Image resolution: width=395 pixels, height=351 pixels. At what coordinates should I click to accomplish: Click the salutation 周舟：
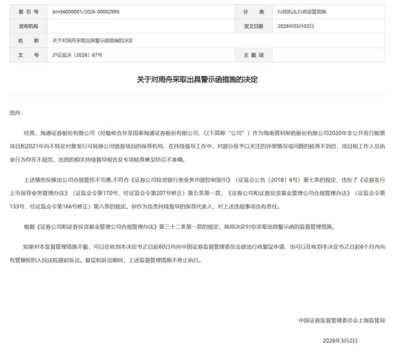tap(16, 113)
